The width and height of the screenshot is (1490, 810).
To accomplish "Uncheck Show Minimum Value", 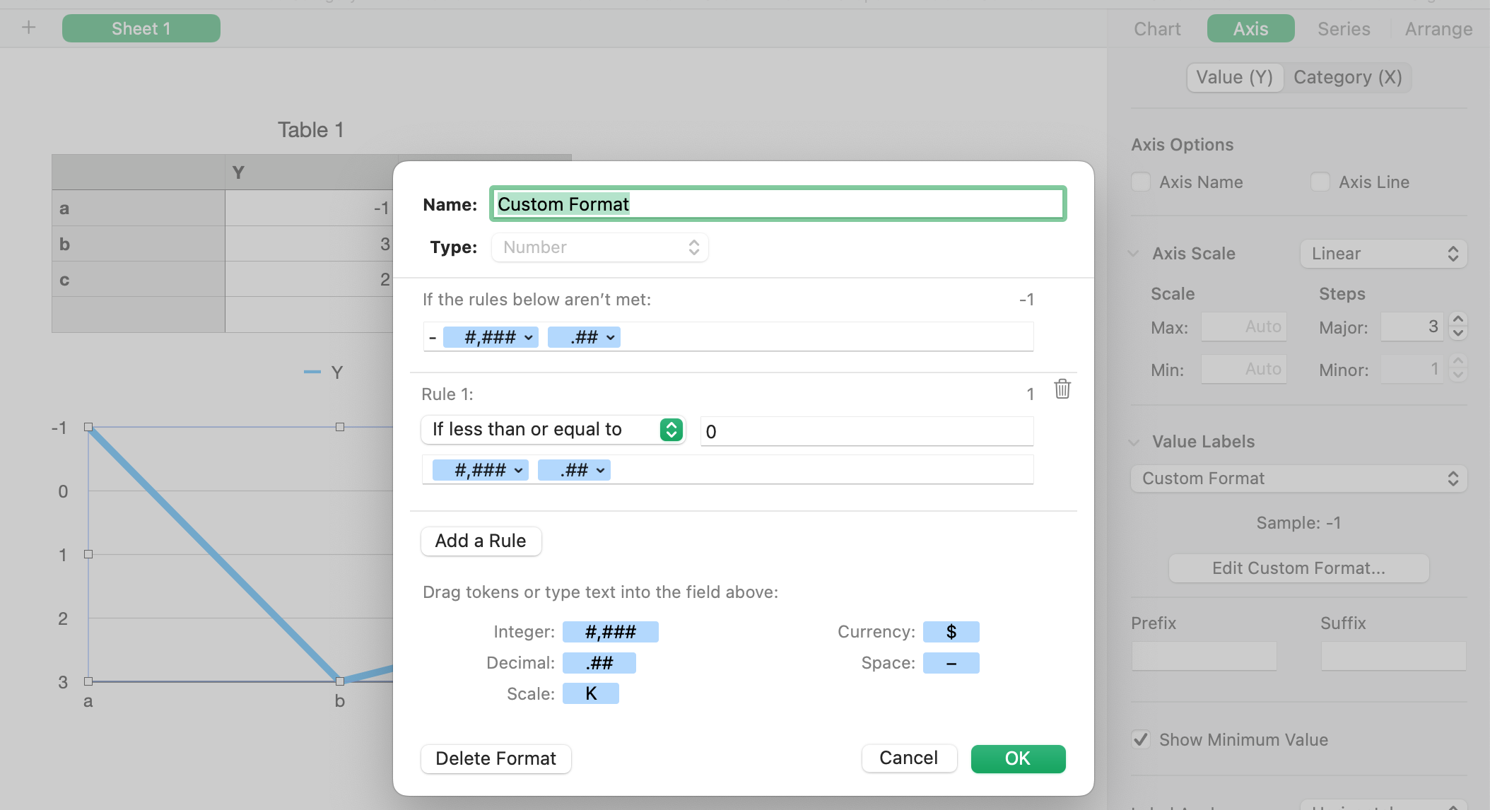I will point(1141,740).
